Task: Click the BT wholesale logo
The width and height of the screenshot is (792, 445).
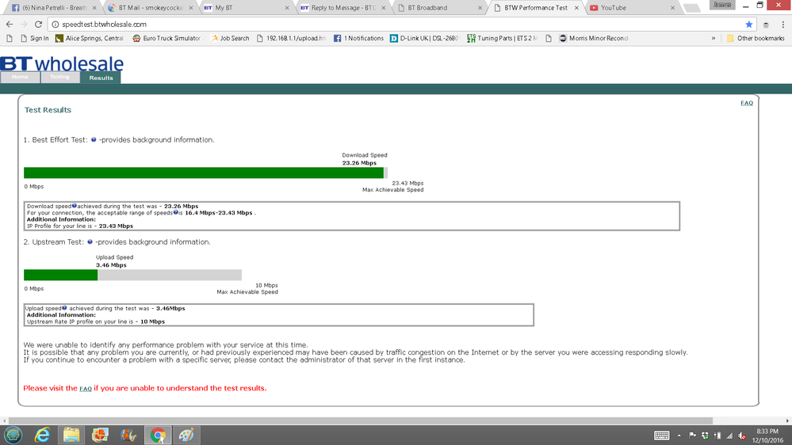Action: pos(62,63)
